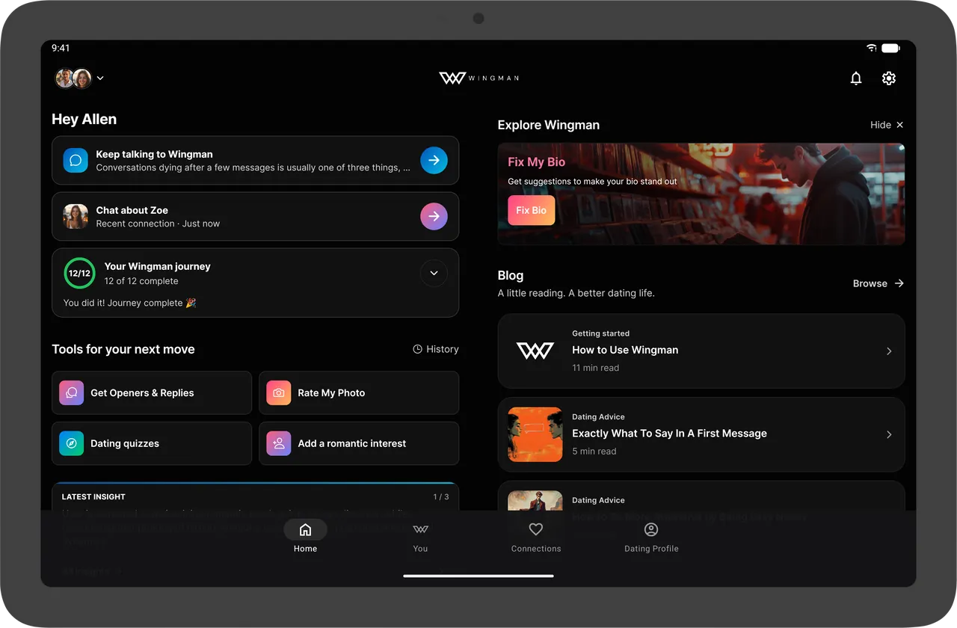
Task: Open Exactly What To Say chevron
Action: click(x=889, y=434)
